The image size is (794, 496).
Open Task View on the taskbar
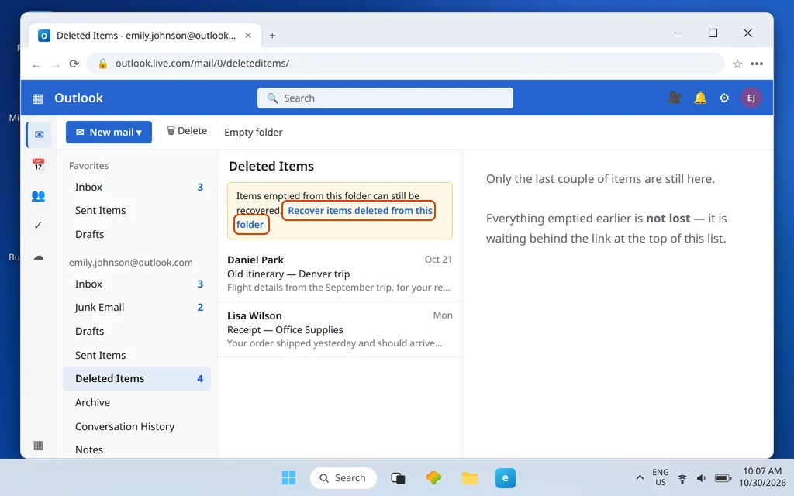[398, 477]
